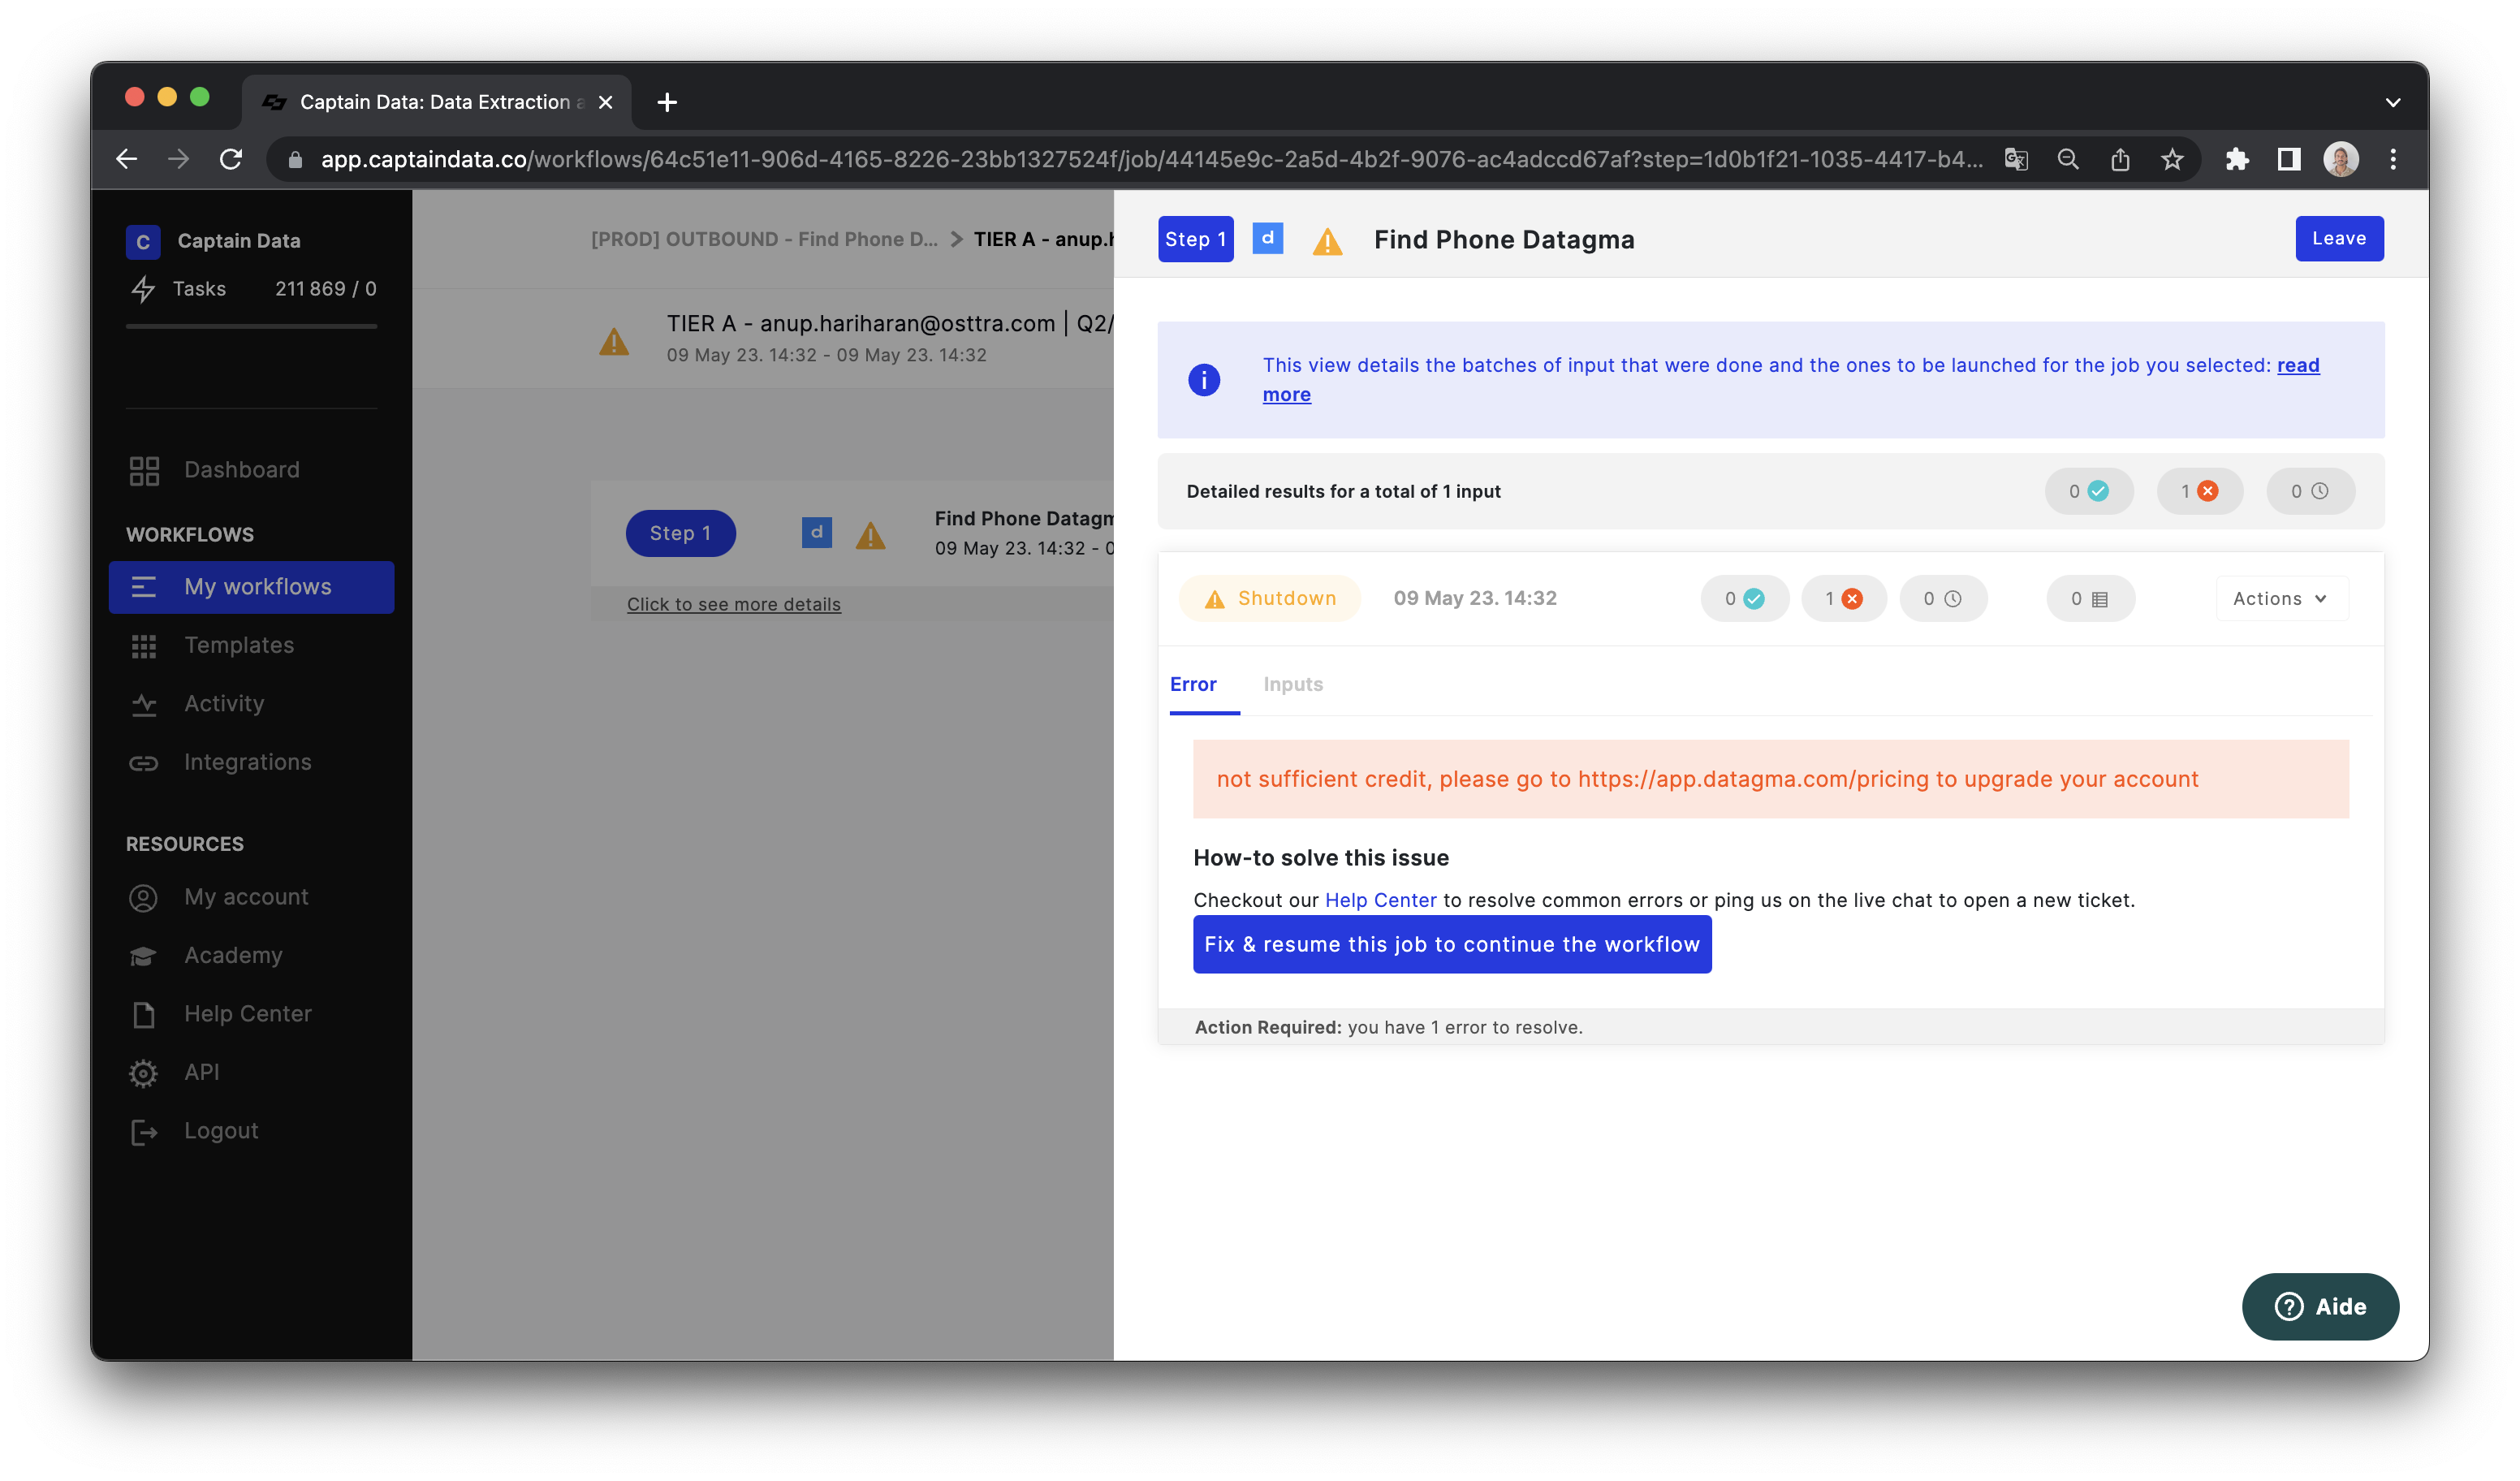Click the address bar URL field
This screenshot has height=1481, width=2520.
pyautogui.click(x=1150, y=160)
